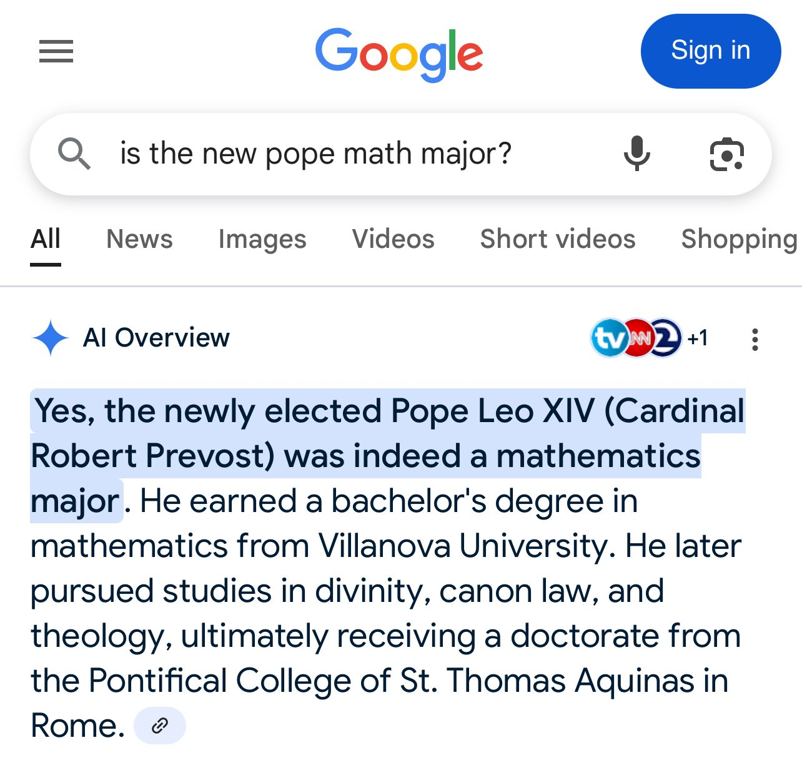Tap the Google logo
The height and width of the screenshot is (783, 802).
[x=399, y=54]
